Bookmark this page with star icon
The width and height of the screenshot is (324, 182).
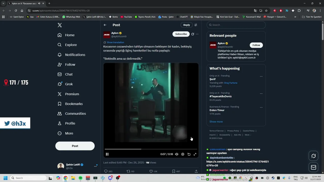266,11
